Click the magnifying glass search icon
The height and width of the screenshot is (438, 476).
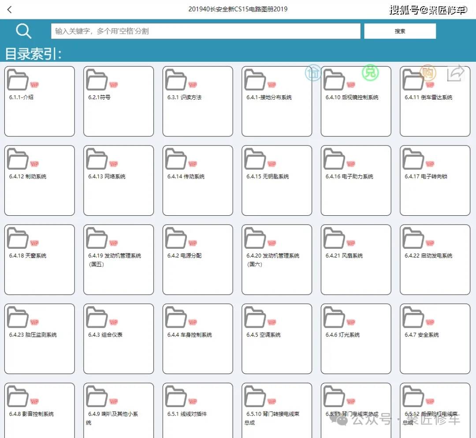click(x=23, y=31)
